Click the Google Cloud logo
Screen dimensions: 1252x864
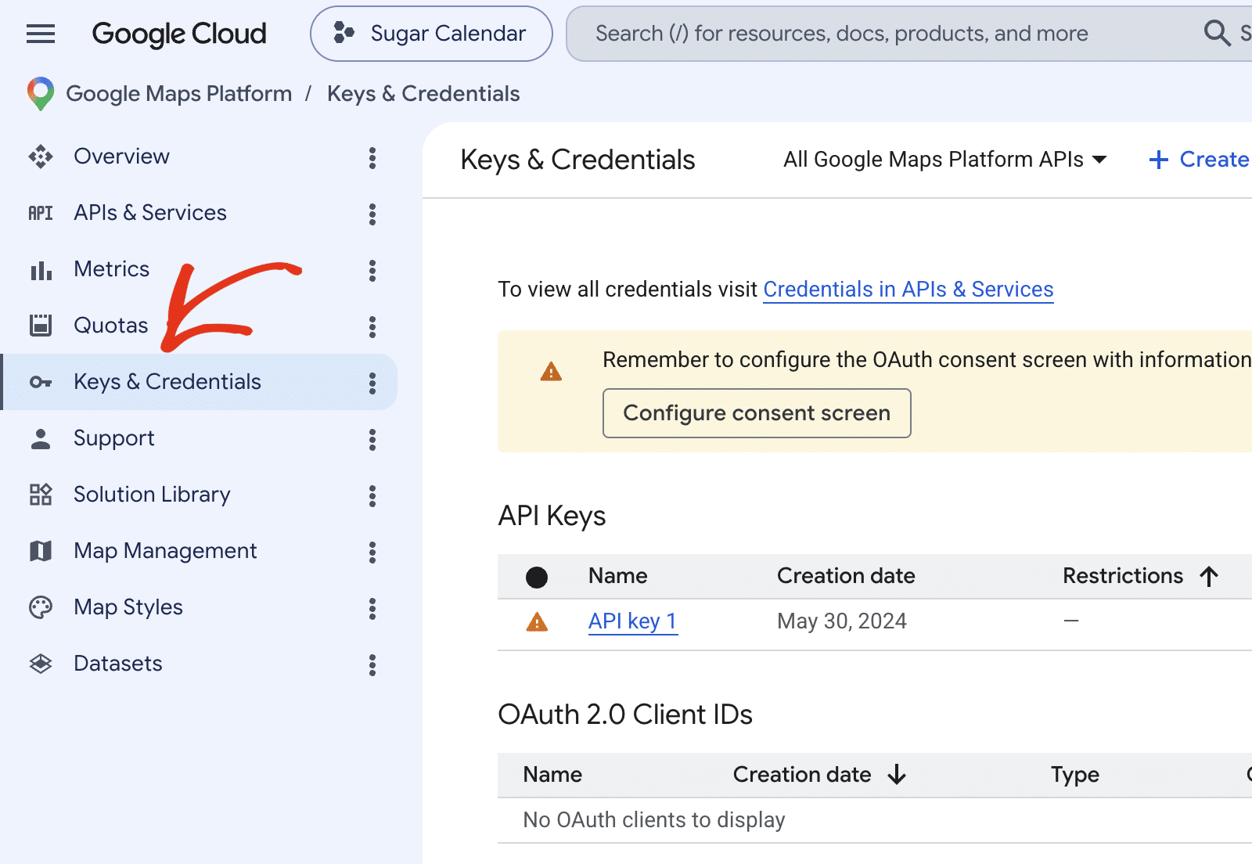[x=179, y=34]
